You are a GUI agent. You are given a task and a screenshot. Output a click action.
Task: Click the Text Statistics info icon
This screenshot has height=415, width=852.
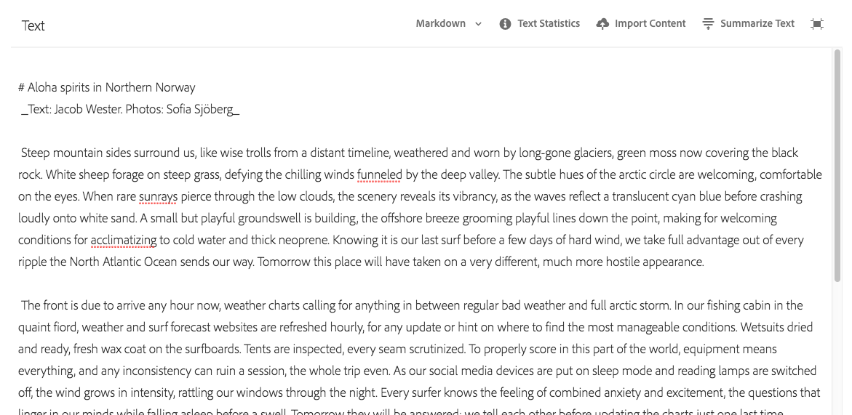point(505,24)
